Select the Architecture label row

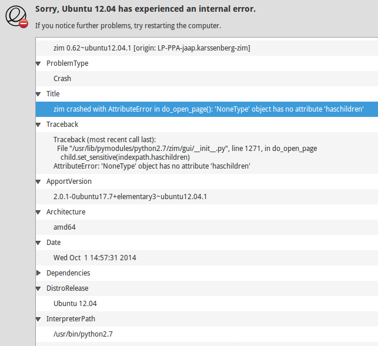click(x=207, y=212)
